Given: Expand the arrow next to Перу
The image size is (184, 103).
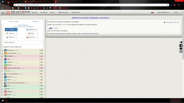Looking at the screenshot, I should click(x=37, y=33).
